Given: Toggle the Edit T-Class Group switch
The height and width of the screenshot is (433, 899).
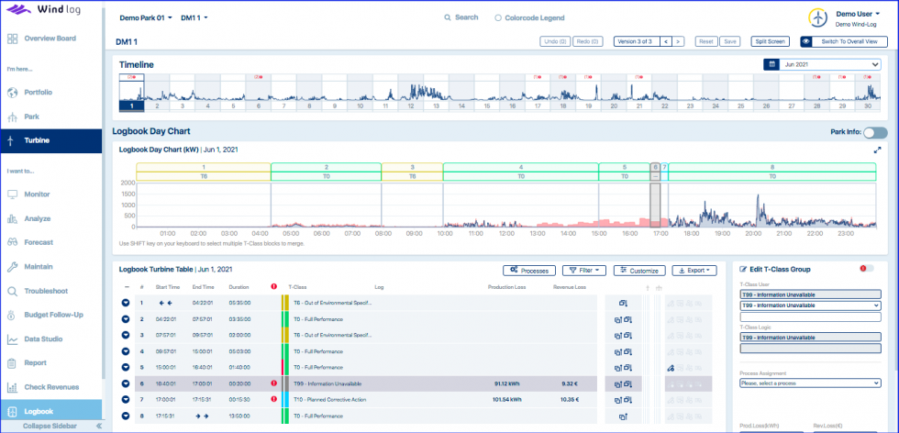Looking at the screenshot, I should click(863, 269).
